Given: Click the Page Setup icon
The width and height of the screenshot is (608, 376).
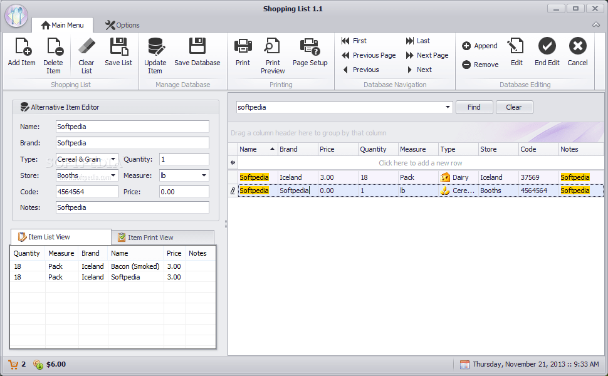Looking at the screenshot, I should point(310,47).
